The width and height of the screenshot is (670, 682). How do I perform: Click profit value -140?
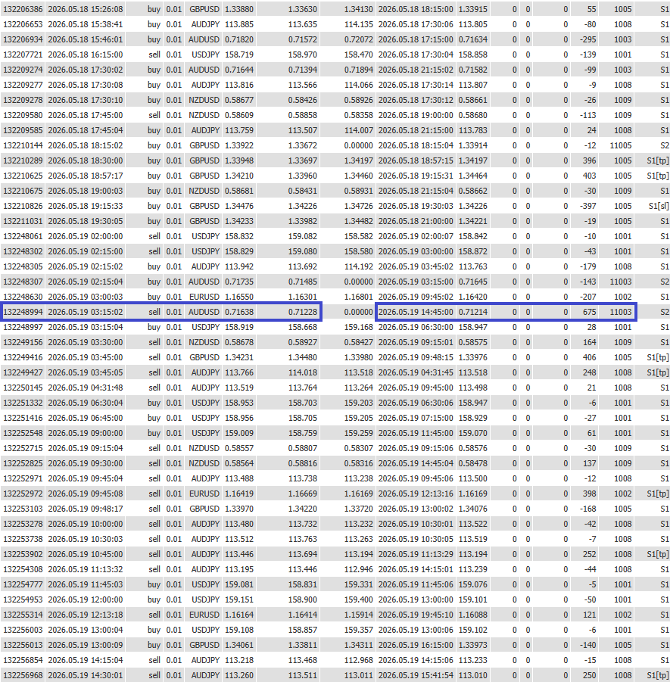pyautogui.click(x=587, y=645)
